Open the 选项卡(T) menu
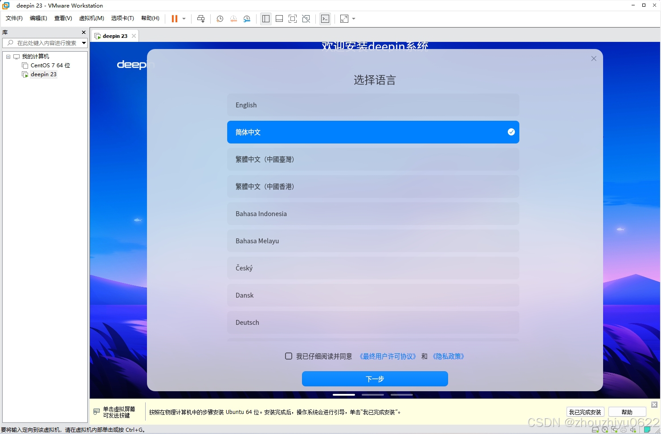Screen dimensions: 661x434 pyautogui.click(x=122, y=18)
